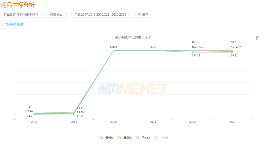Image resolution: width=266 pixels, height=149 pixels.
Task: Toggle the 最低价 legend series
Action: tap(106, 138)
